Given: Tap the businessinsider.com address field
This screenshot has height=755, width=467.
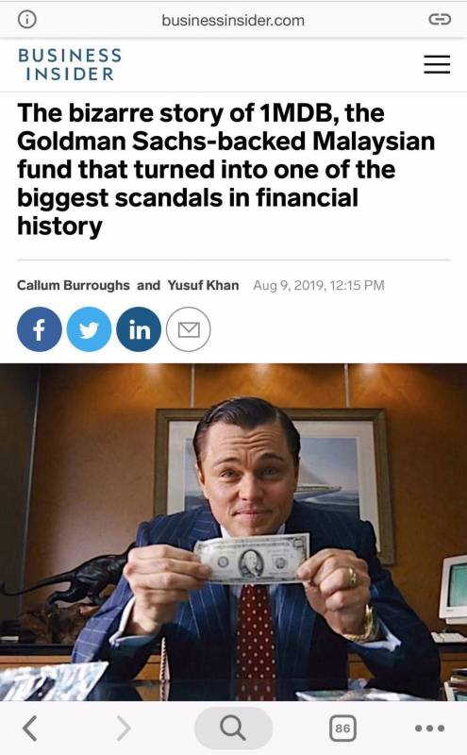Looking at the screenshot, I should point(233,20).
